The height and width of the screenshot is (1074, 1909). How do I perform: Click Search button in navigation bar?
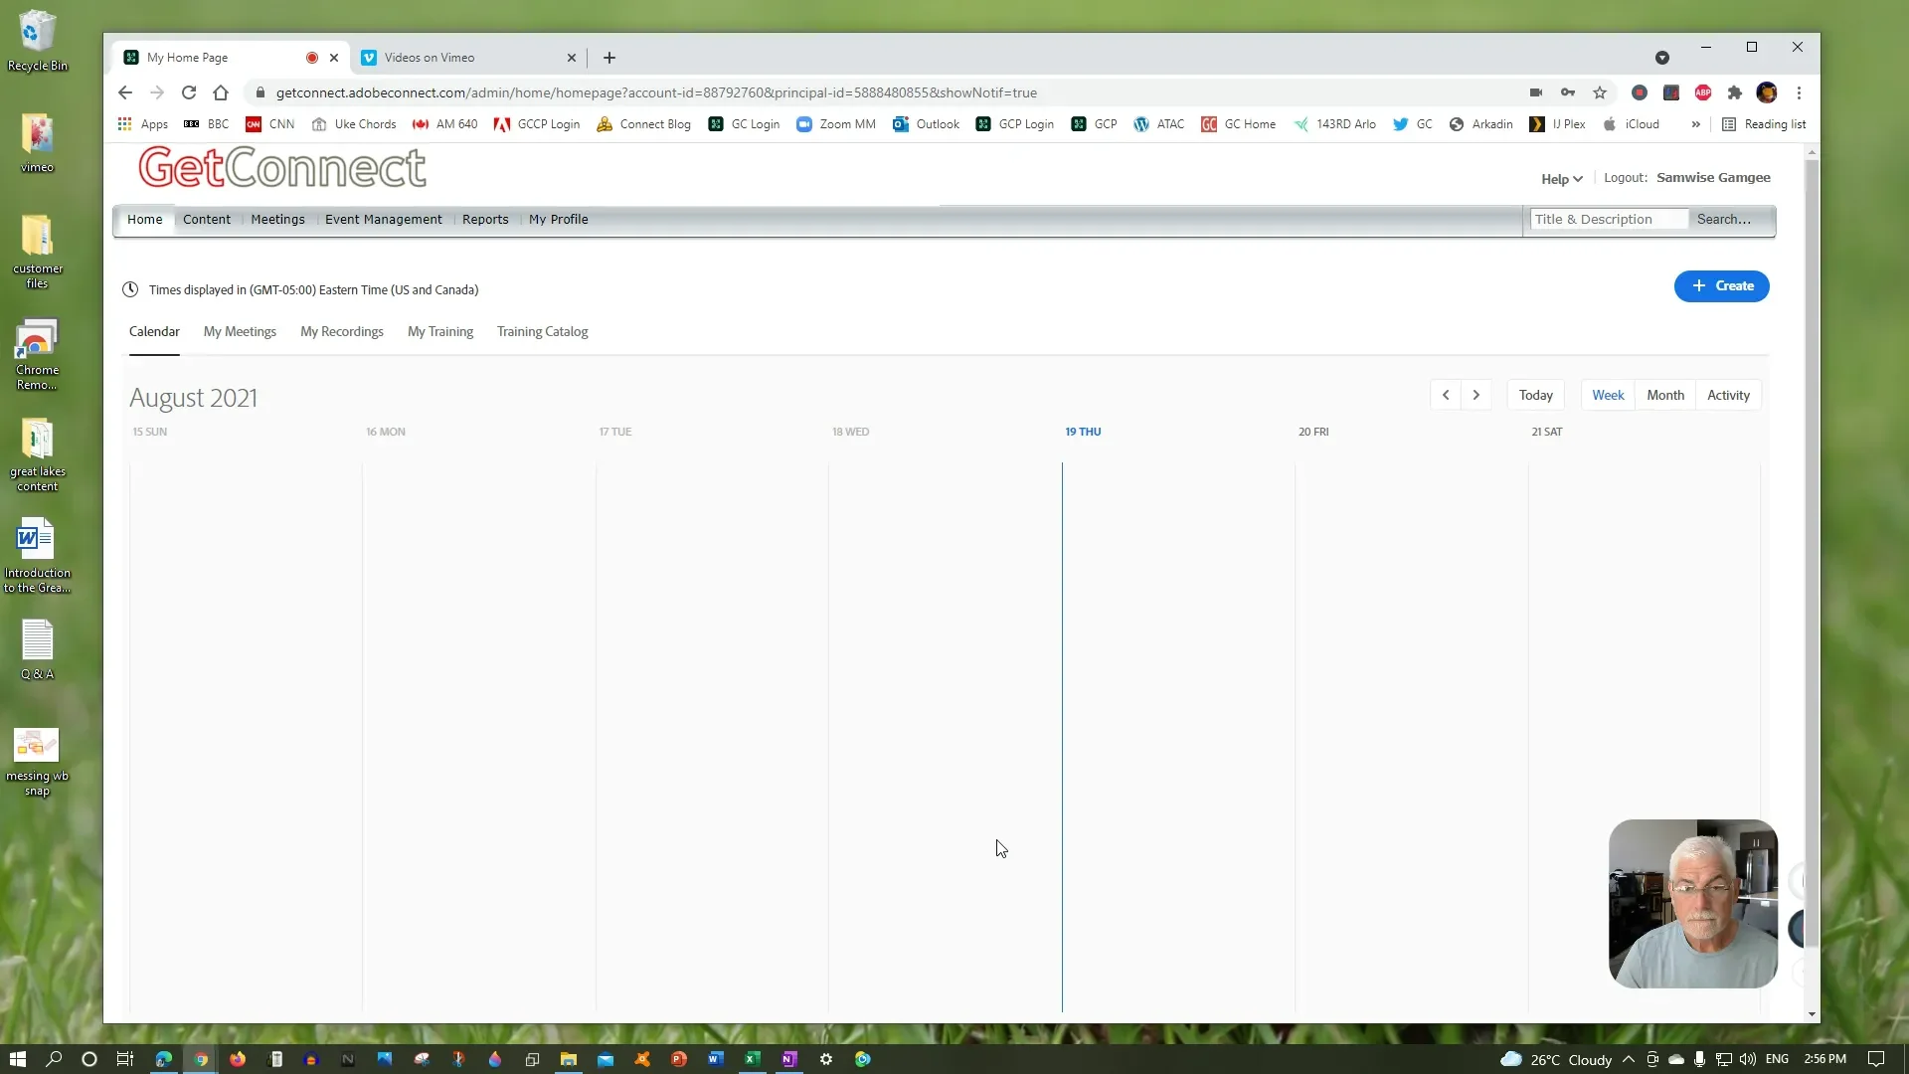pyautogui.click(x=1723, y=219)
